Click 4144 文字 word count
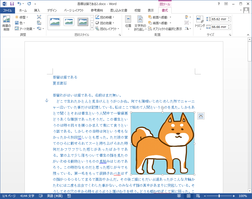 (27, 196)
